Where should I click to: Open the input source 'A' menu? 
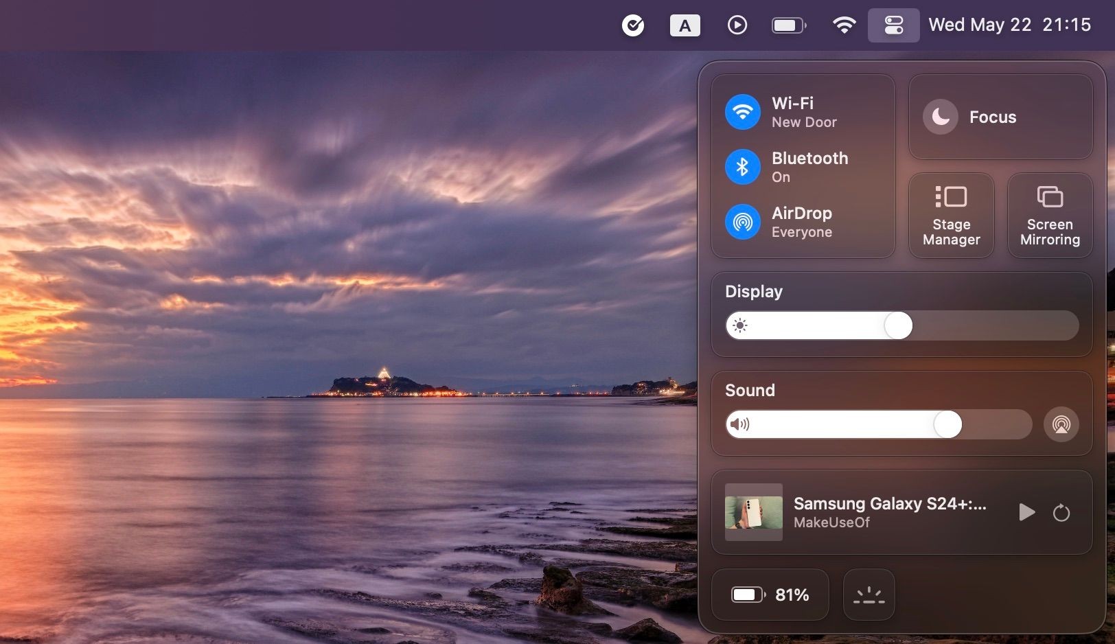pos(685,25)
